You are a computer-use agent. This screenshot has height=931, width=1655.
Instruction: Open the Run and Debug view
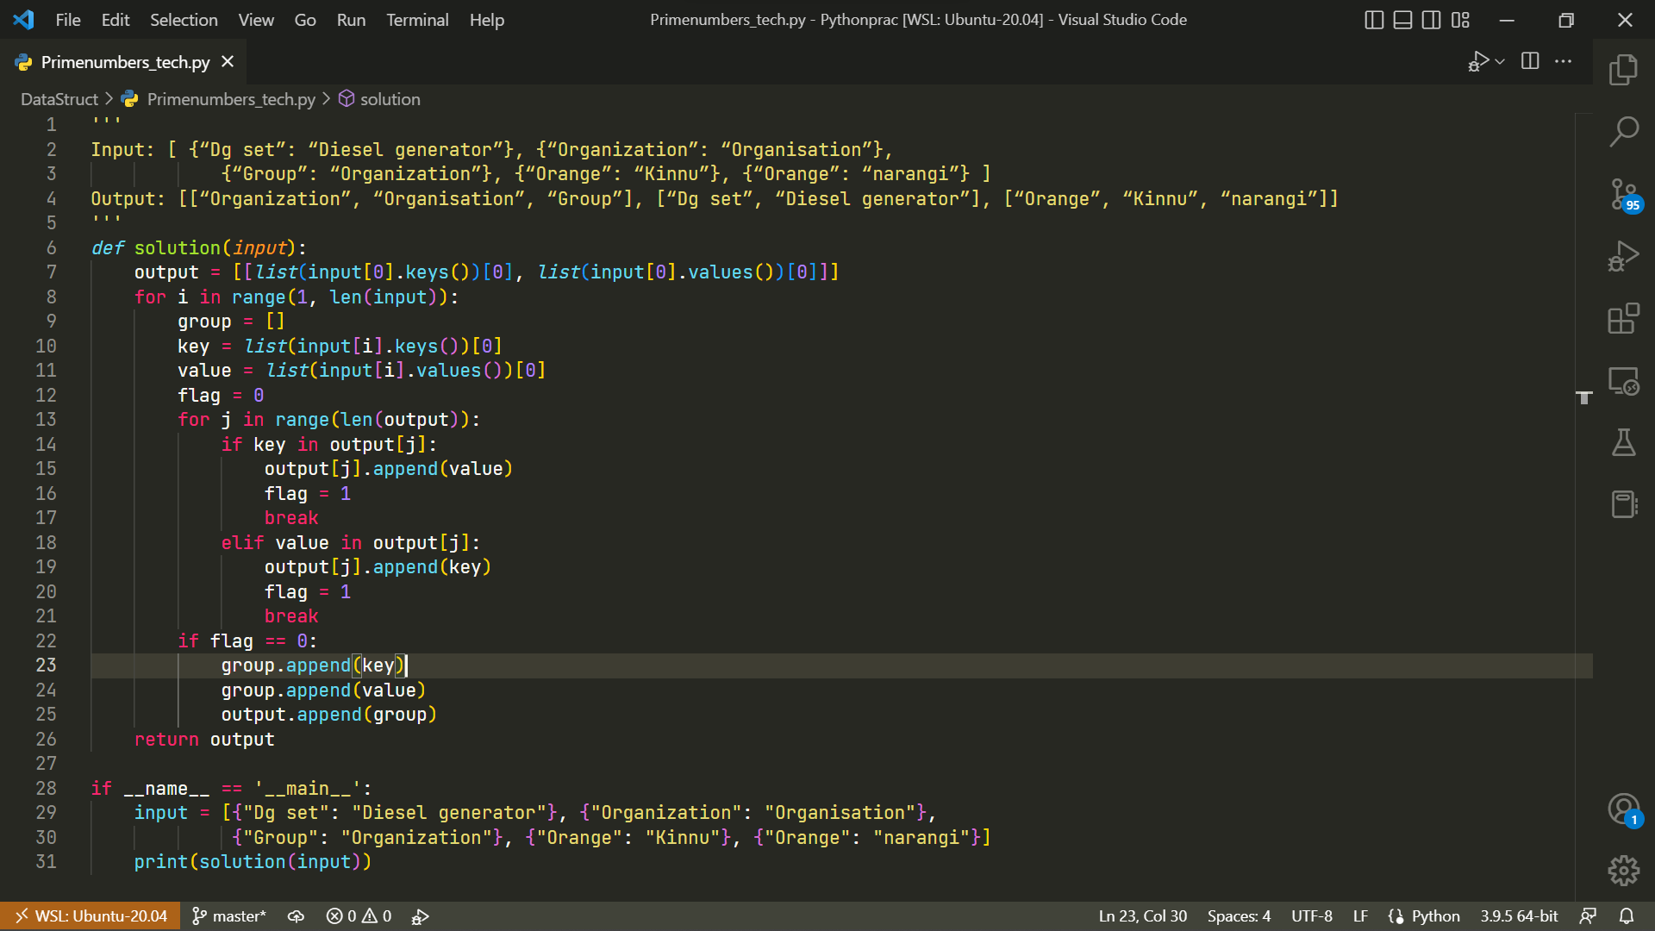click(1623, 257)
